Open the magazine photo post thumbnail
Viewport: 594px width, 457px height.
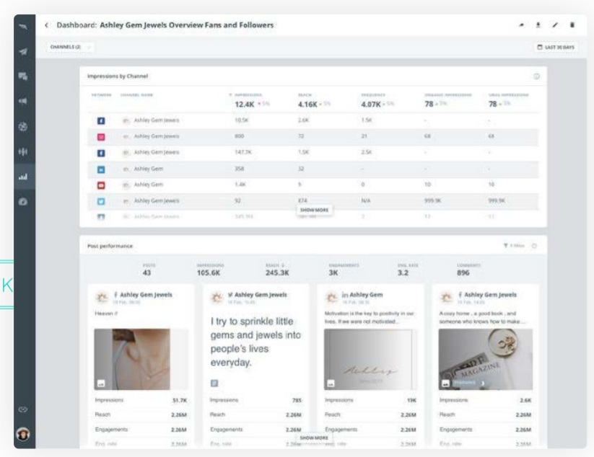(x=485, y=359)
